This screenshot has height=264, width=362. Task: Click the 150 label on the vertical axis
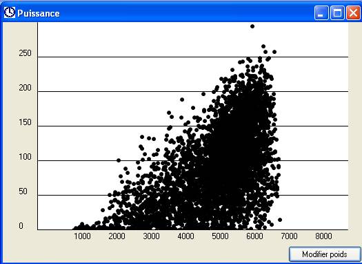click(x=25, y=122)
